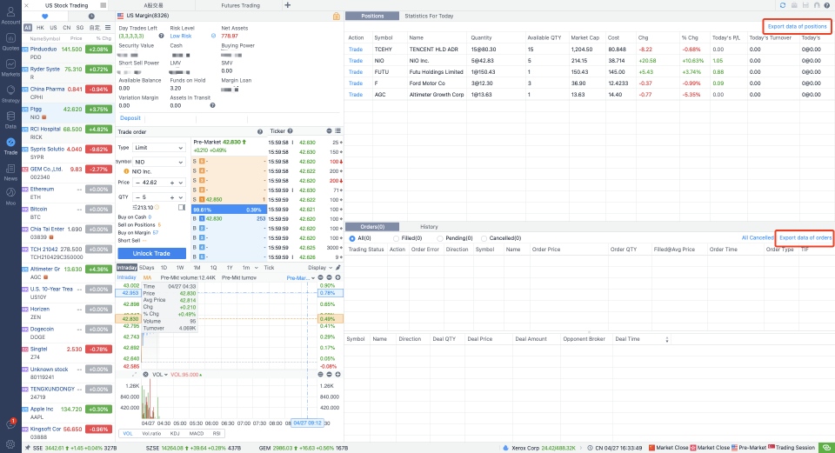Select the All(0) orders radio button
Image resolution: width=835 pixels, height=453 pixels.
click(352, 238)
